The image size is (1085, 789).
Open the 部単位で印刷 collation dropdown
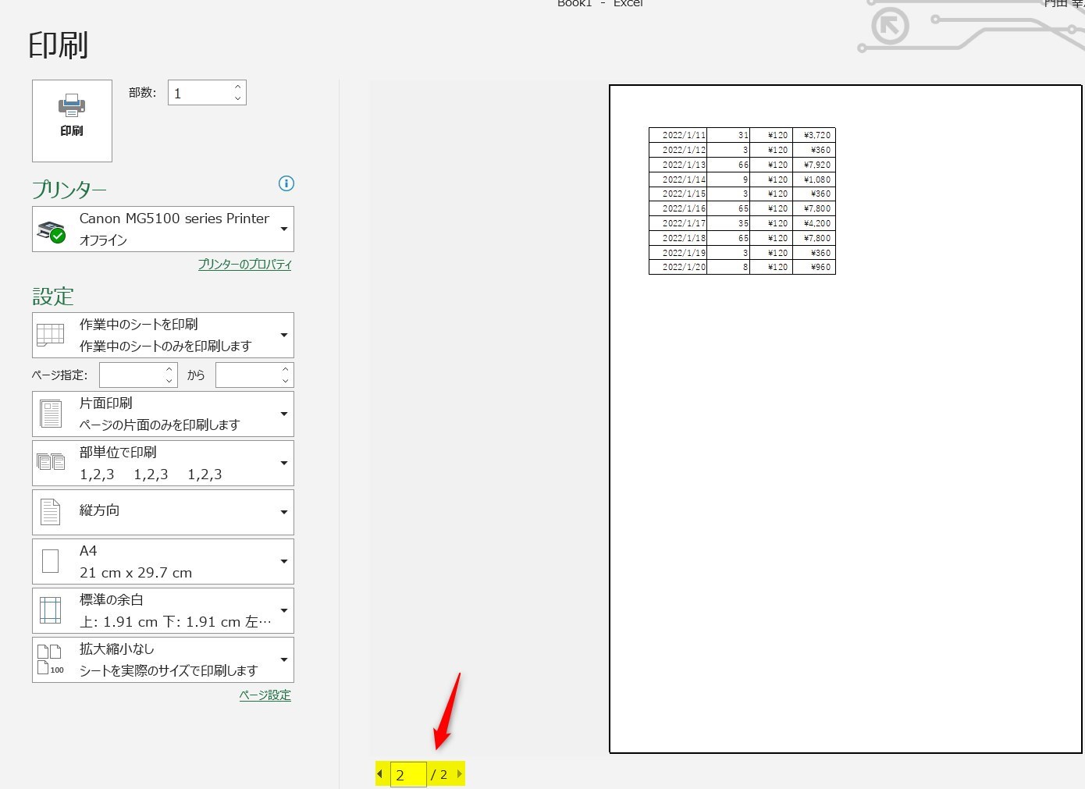pos(163,464)
